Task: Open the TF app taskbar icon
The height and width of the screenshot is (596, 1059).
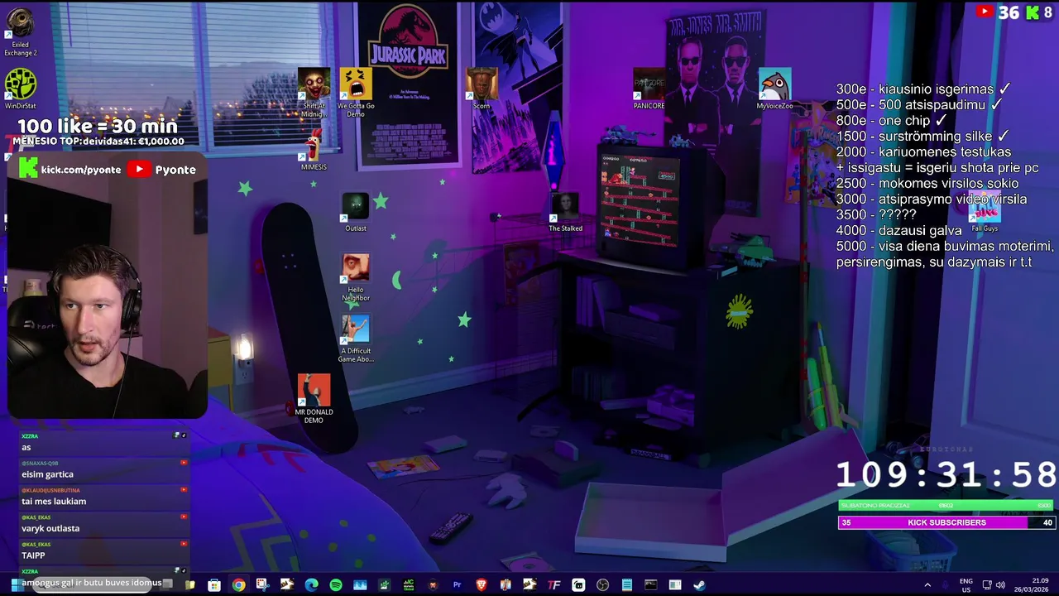Action: [554, 585]
